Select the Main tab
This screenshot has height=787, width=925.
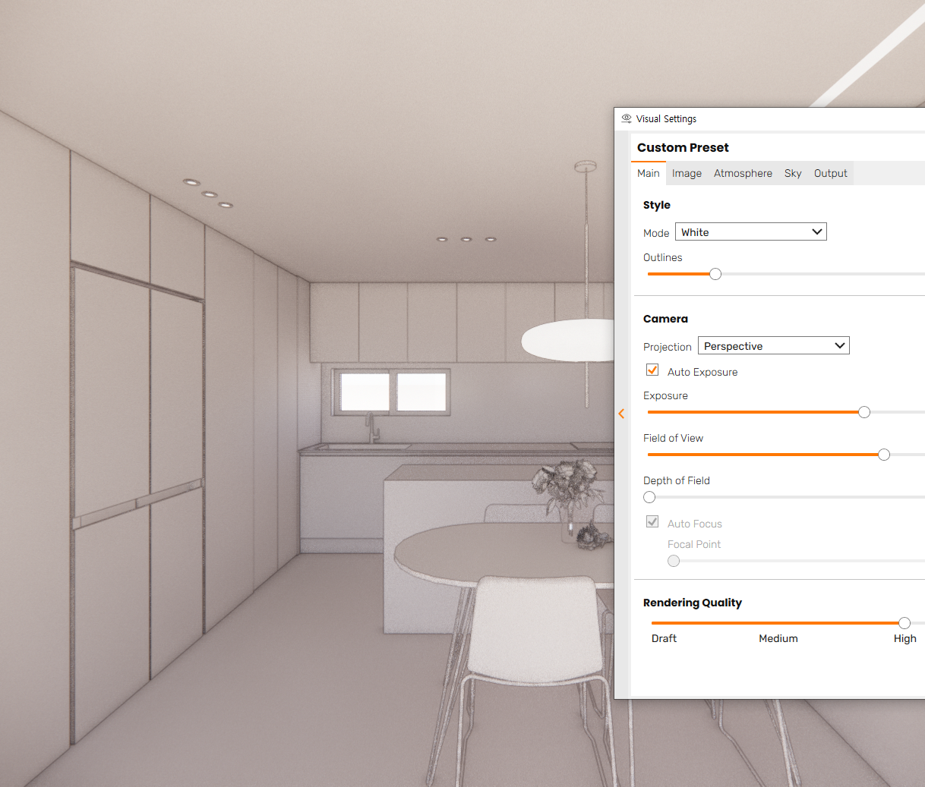tap(648, 173)
